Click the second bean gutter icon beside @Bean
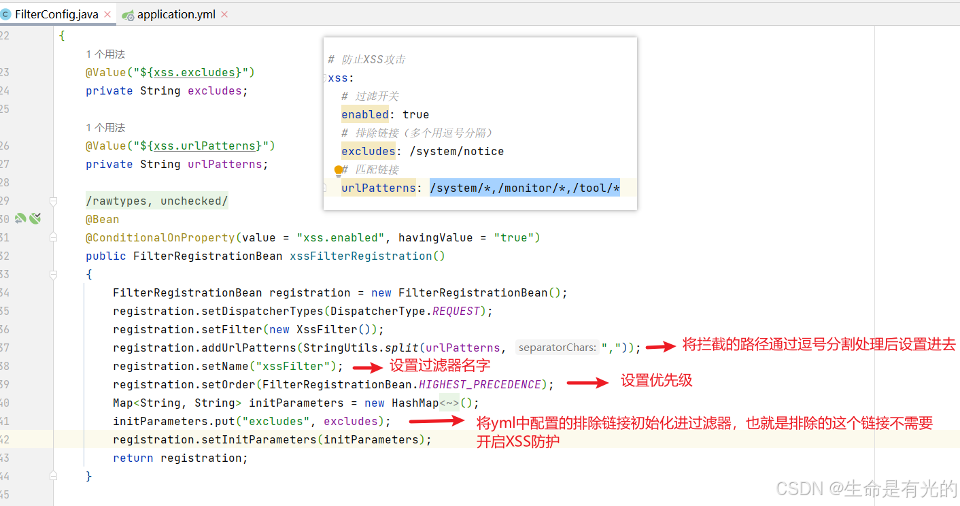The height and width of the screenshot is (506, 960). [x=35, y=218]
